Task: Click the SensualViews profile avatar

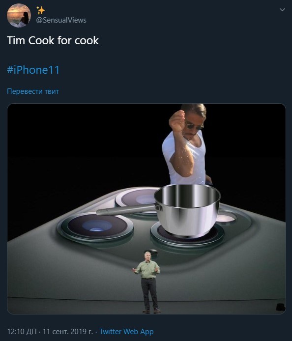Action: [19, 15]
